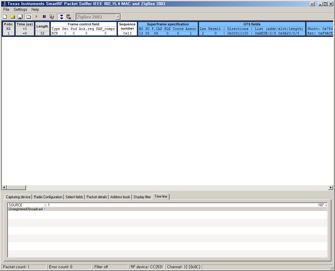This screenshot has width=335, height=271.
Task: Save packets with the floppy disk icon
Action: [20, 17]
